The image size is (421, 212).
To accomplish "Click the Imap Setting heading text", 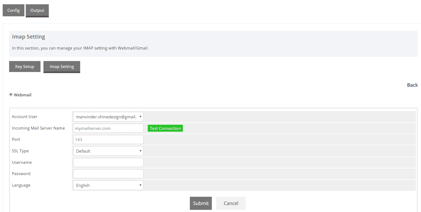I will pos(28,37).
